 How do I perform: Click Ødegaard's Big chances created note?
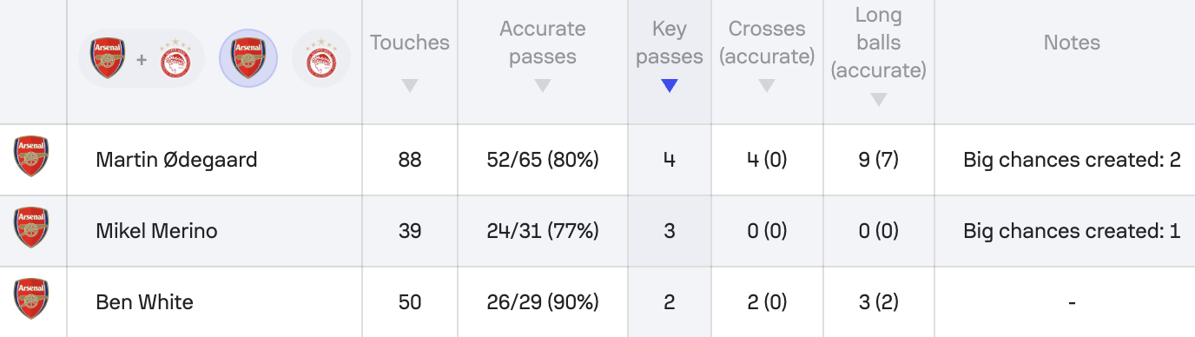point(1072,160)
